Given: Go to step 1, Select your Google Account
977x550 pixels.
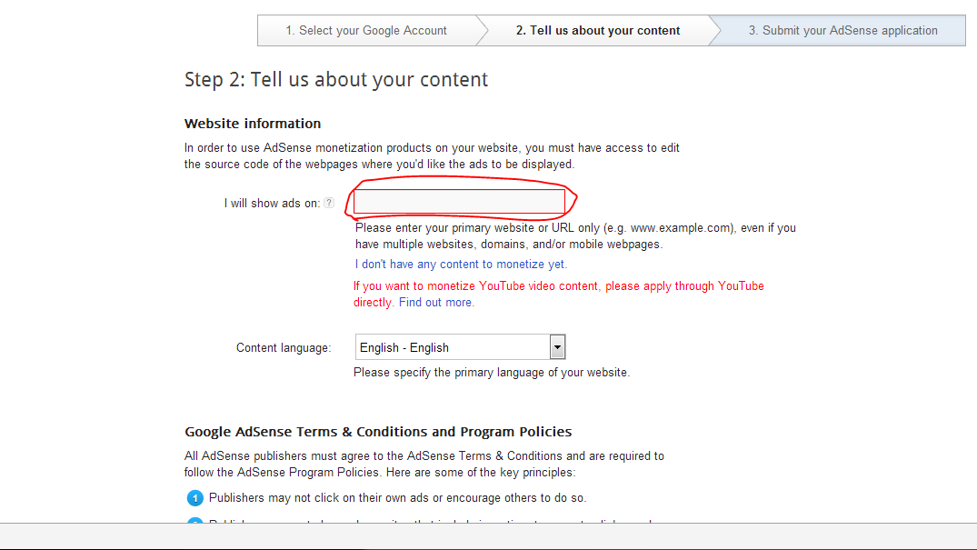Looking at the screenshot, I should (x=365, y=31).
